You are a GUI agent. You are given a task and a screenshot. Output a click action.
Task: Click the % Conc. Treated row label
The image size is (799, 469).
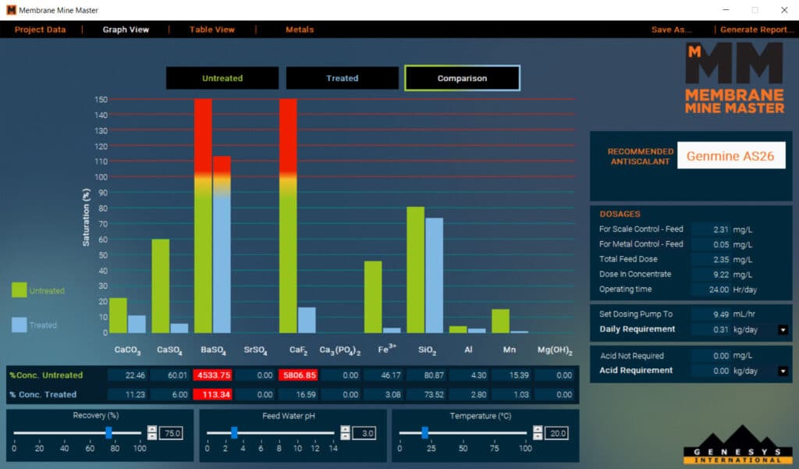pyautogui.click(x=43, y=395)
